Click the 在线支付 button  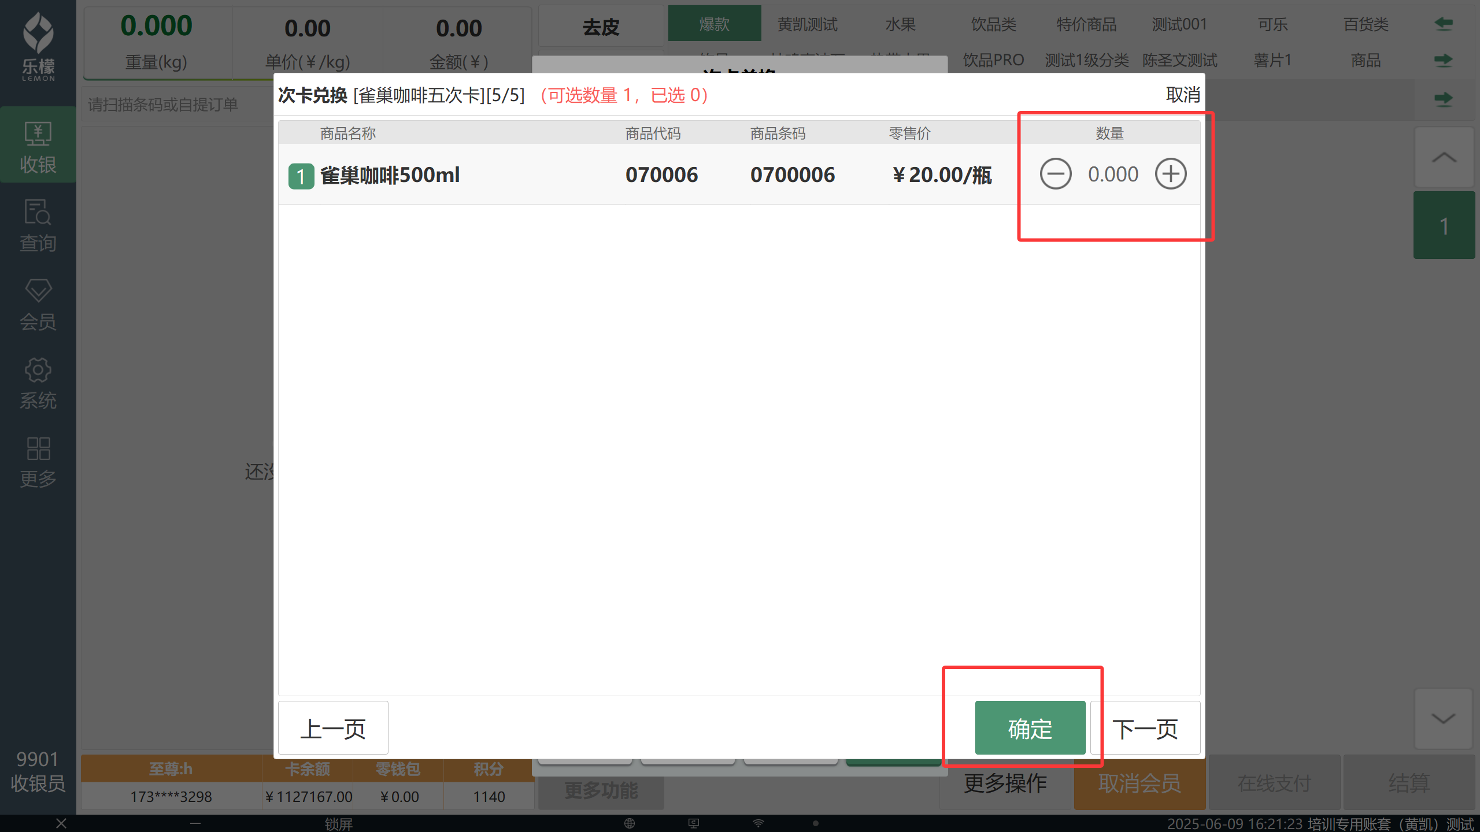1274,783
